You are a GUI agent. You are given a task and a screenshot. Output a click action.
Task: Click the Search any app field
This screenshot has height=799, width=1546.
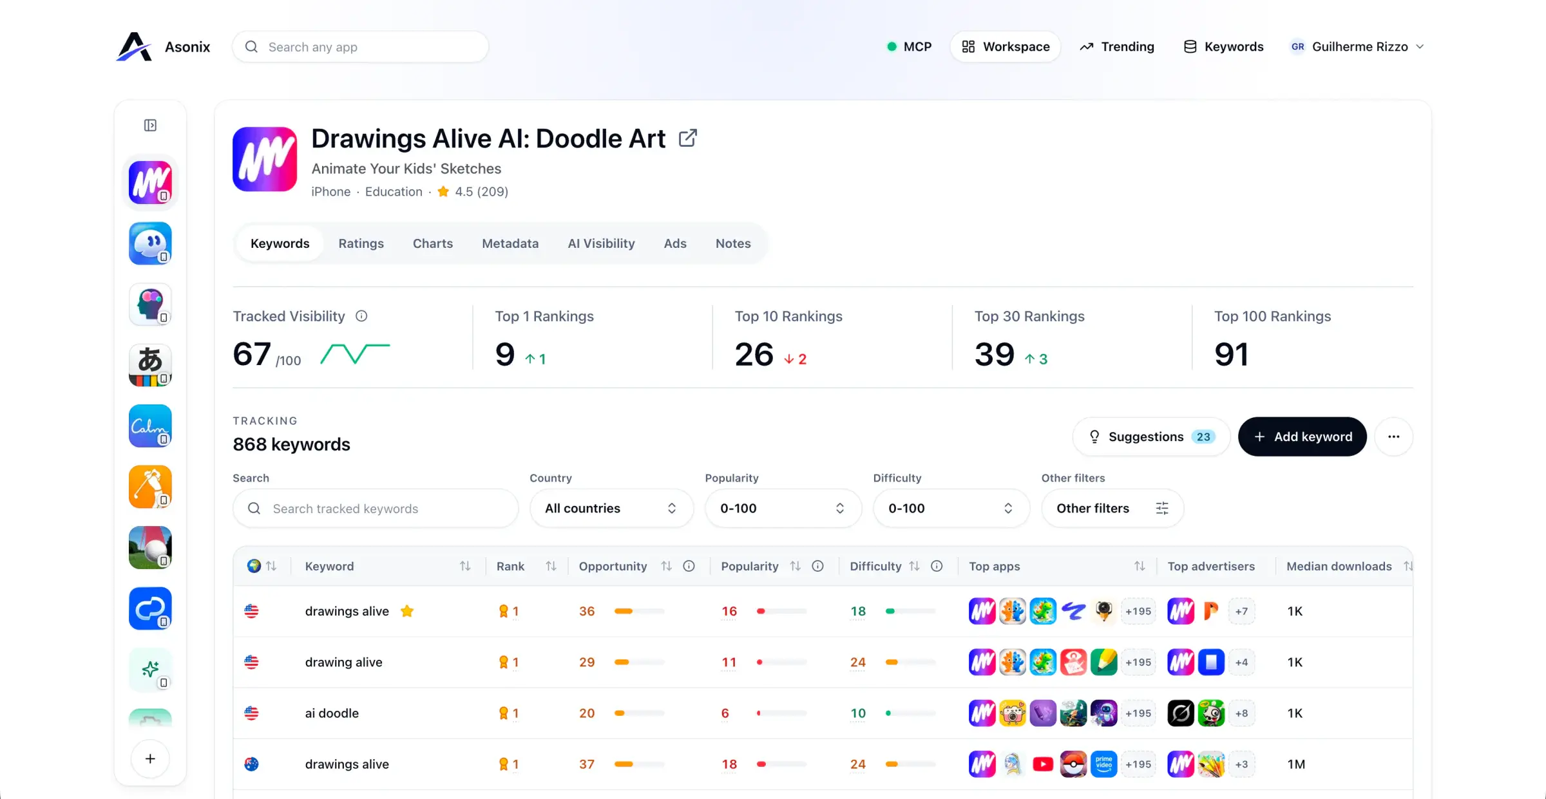(360, 47)
